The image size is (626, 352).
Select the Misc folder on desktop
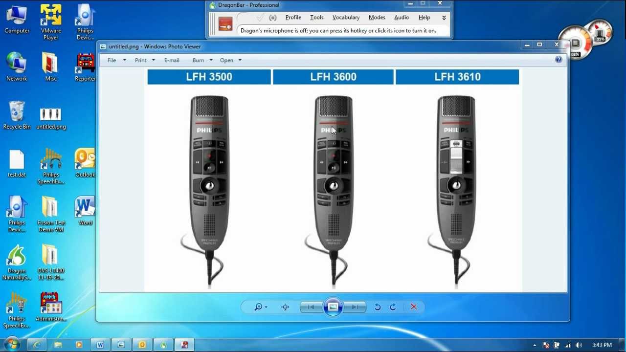coord(51,67)
